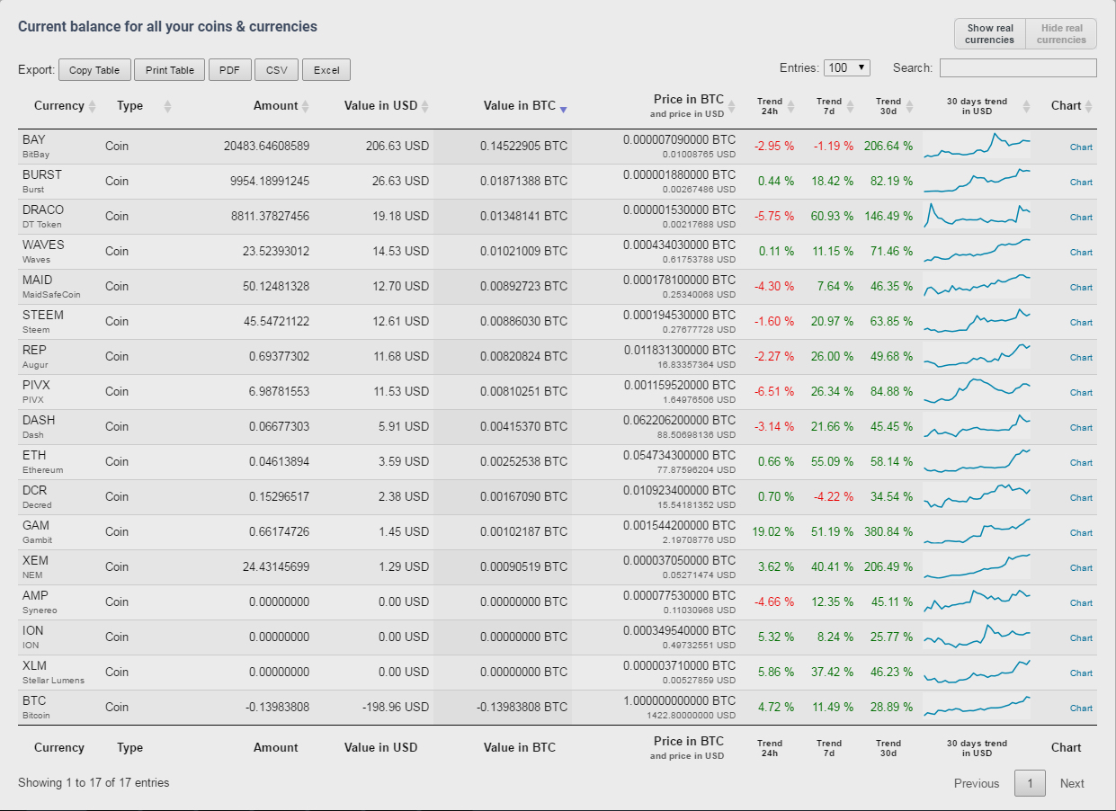Image resolution: width=1116 pixels, height=811 pixels.
Task: Open Chart link for ETH
Action: tap(1081, 463)
